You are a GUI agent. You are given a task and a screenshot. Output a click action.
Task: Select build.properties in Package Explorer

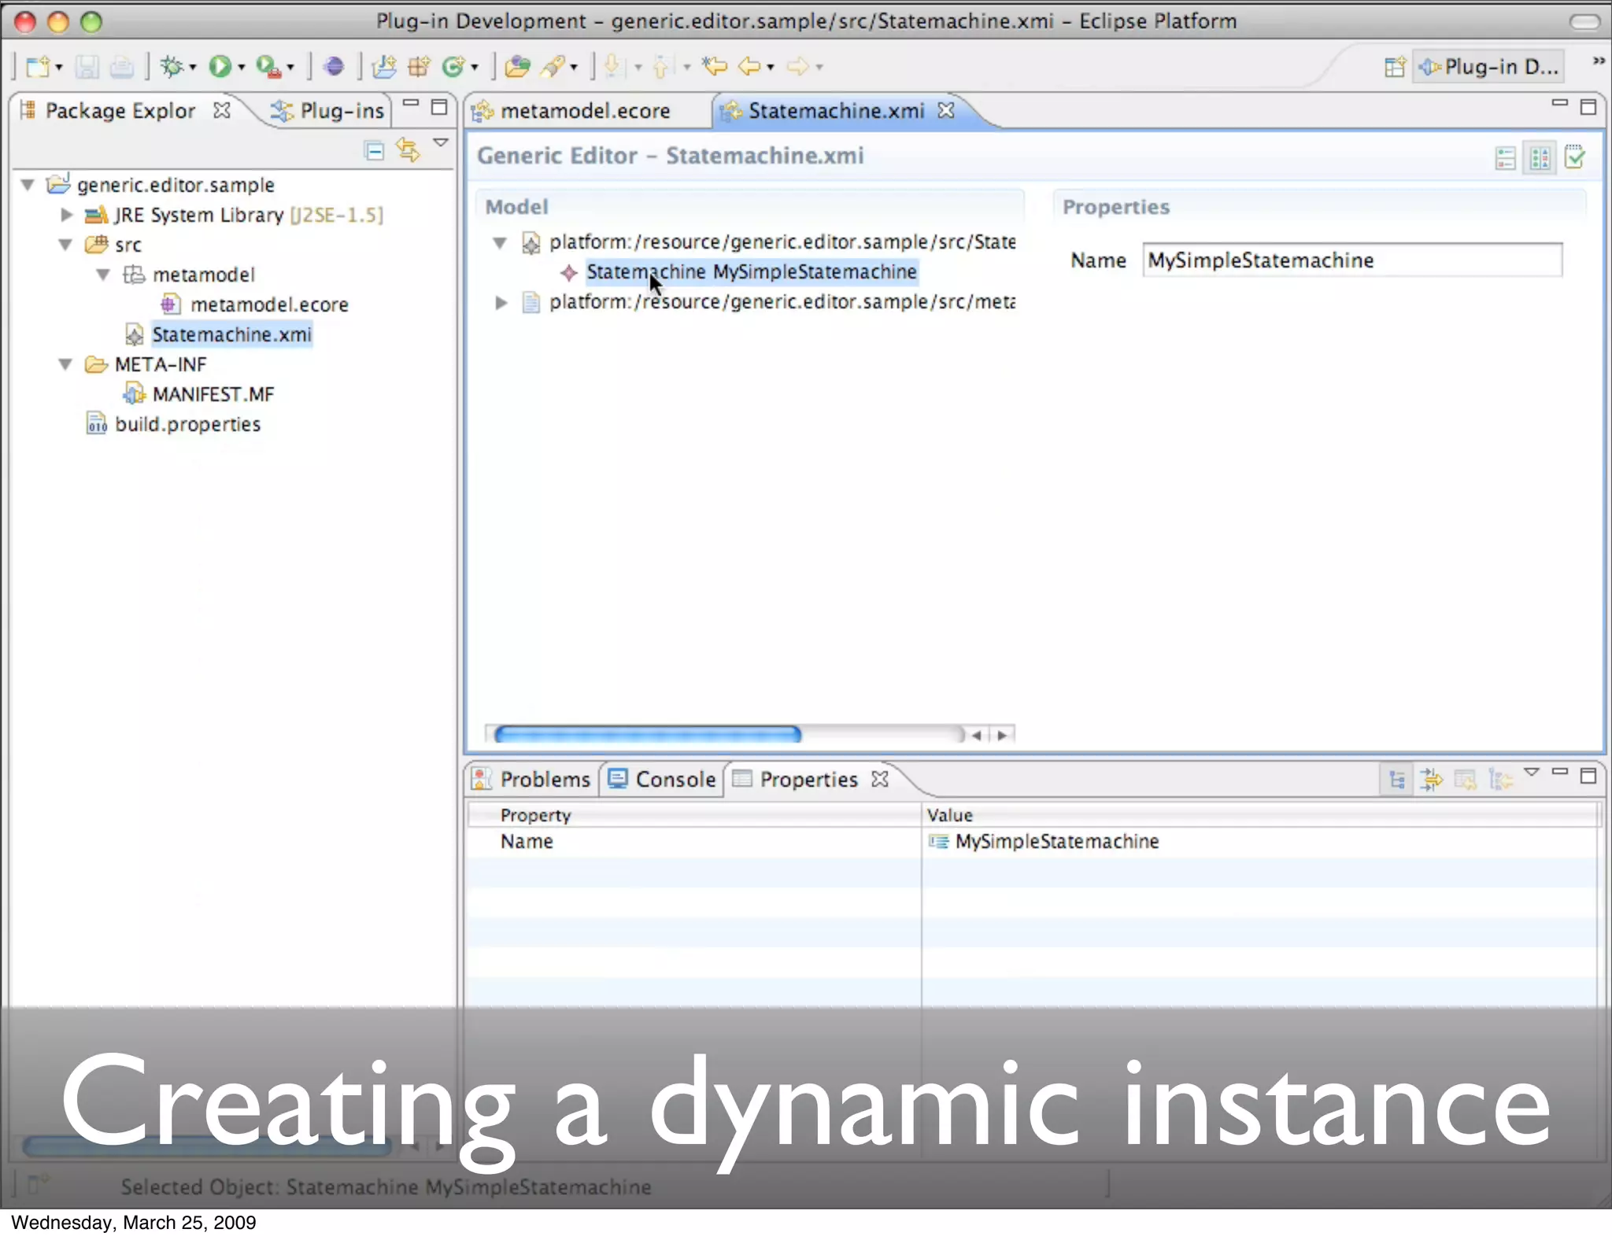point(187,425)
